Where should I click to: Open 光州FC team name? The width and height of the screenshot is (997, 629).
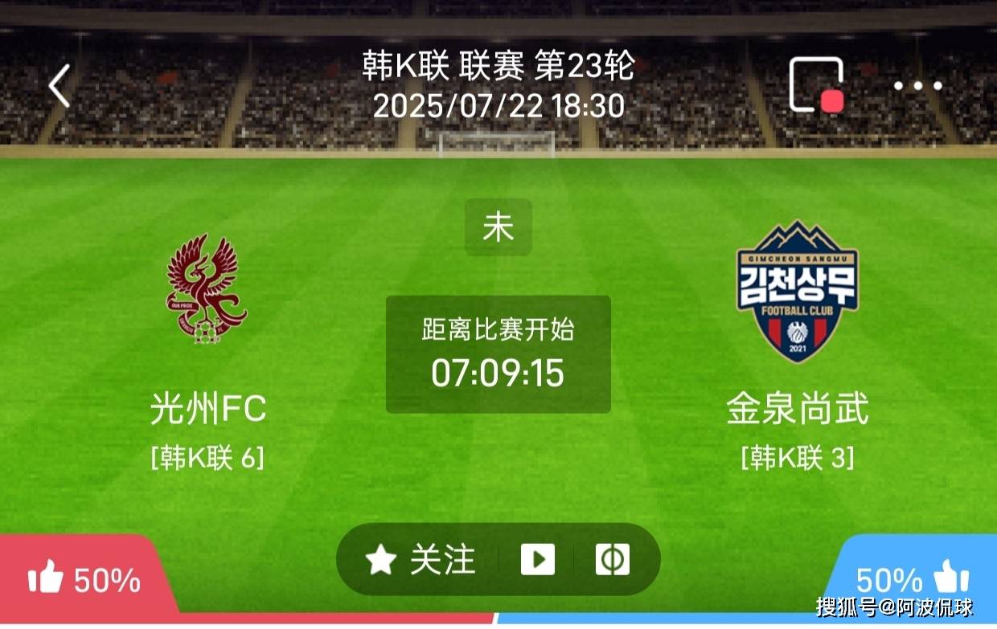tap(207, 410)
